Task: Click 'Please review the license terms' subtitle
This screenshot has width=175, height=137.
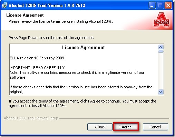Action: (61, 21)
